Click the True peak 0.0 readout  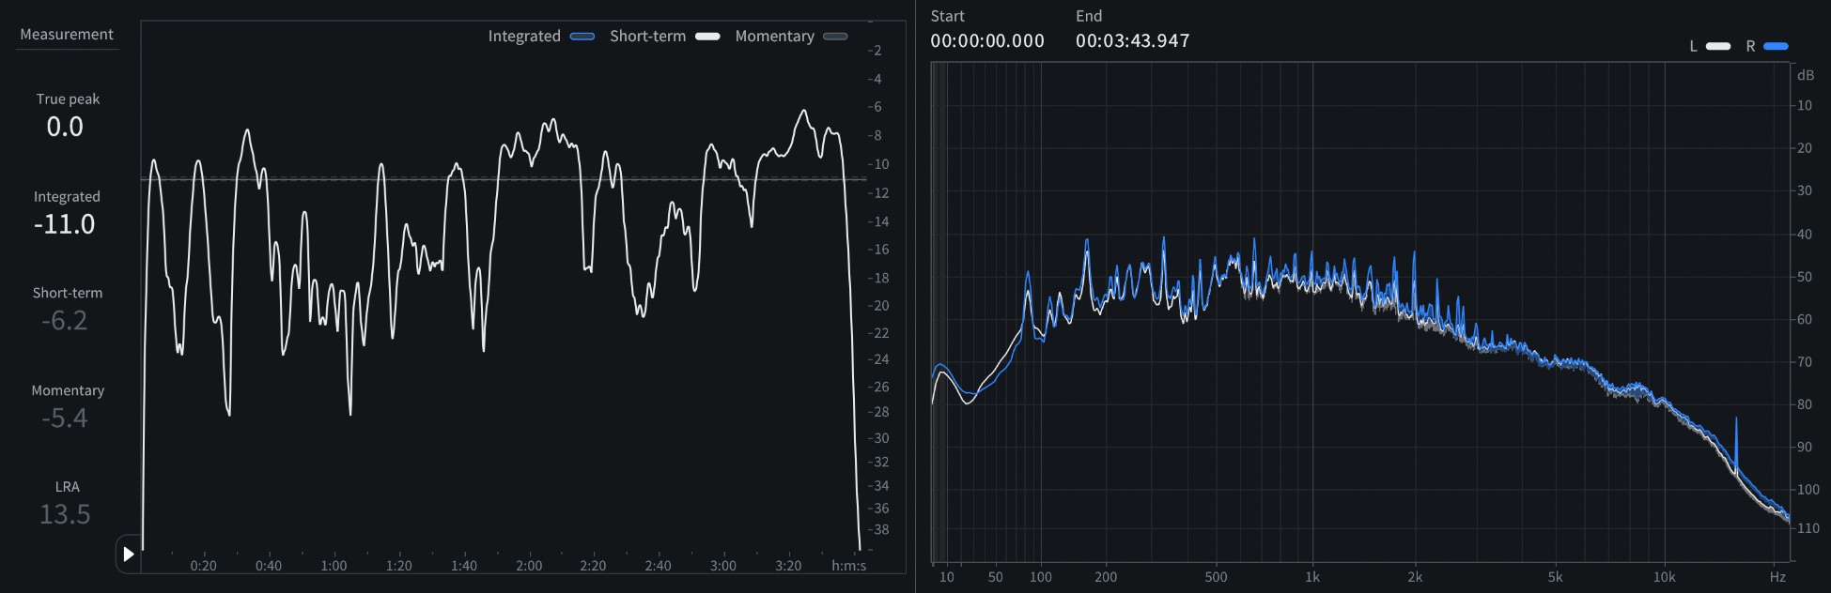66,127
